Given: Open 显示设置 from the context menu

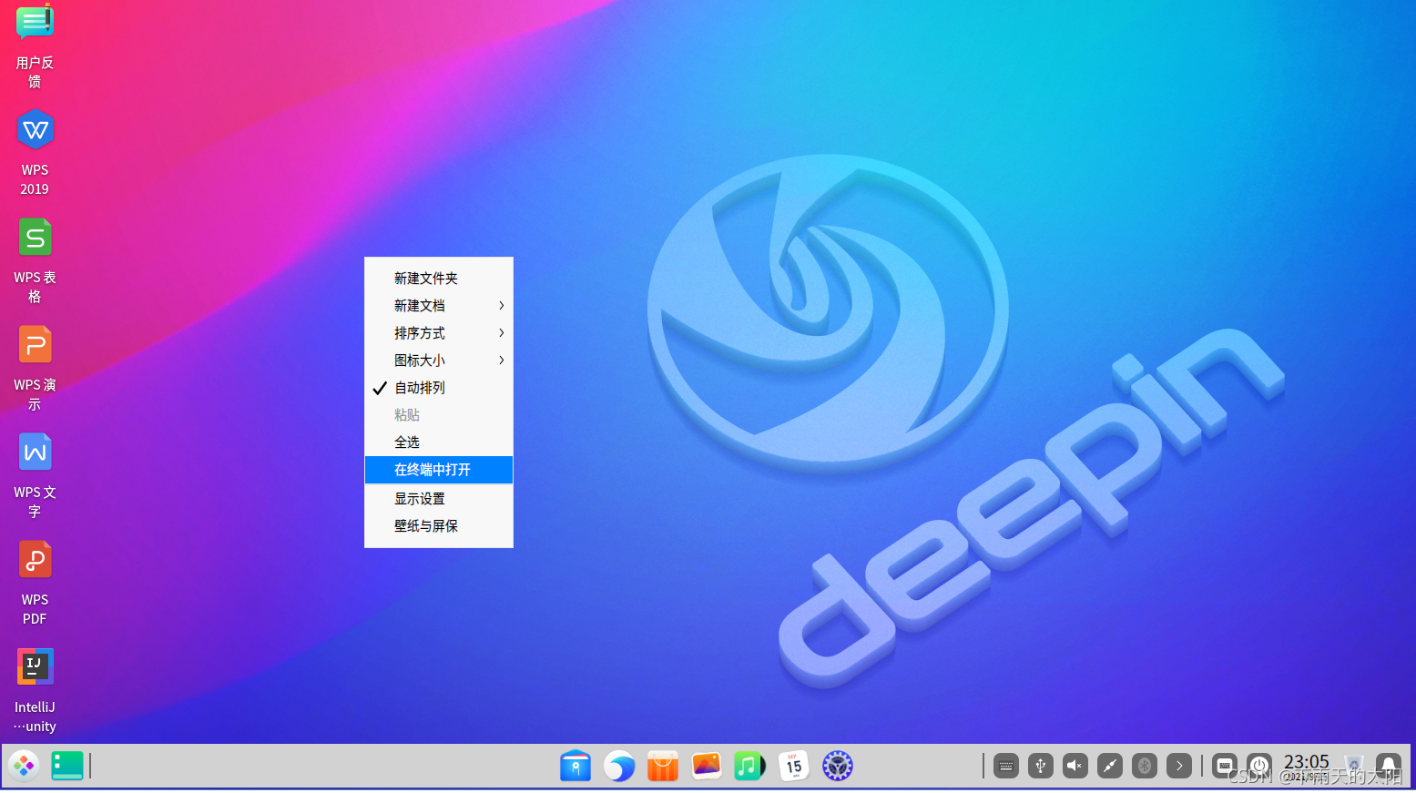Looking at the screenshot, I should pyautogui.click(x=439, y=499).
